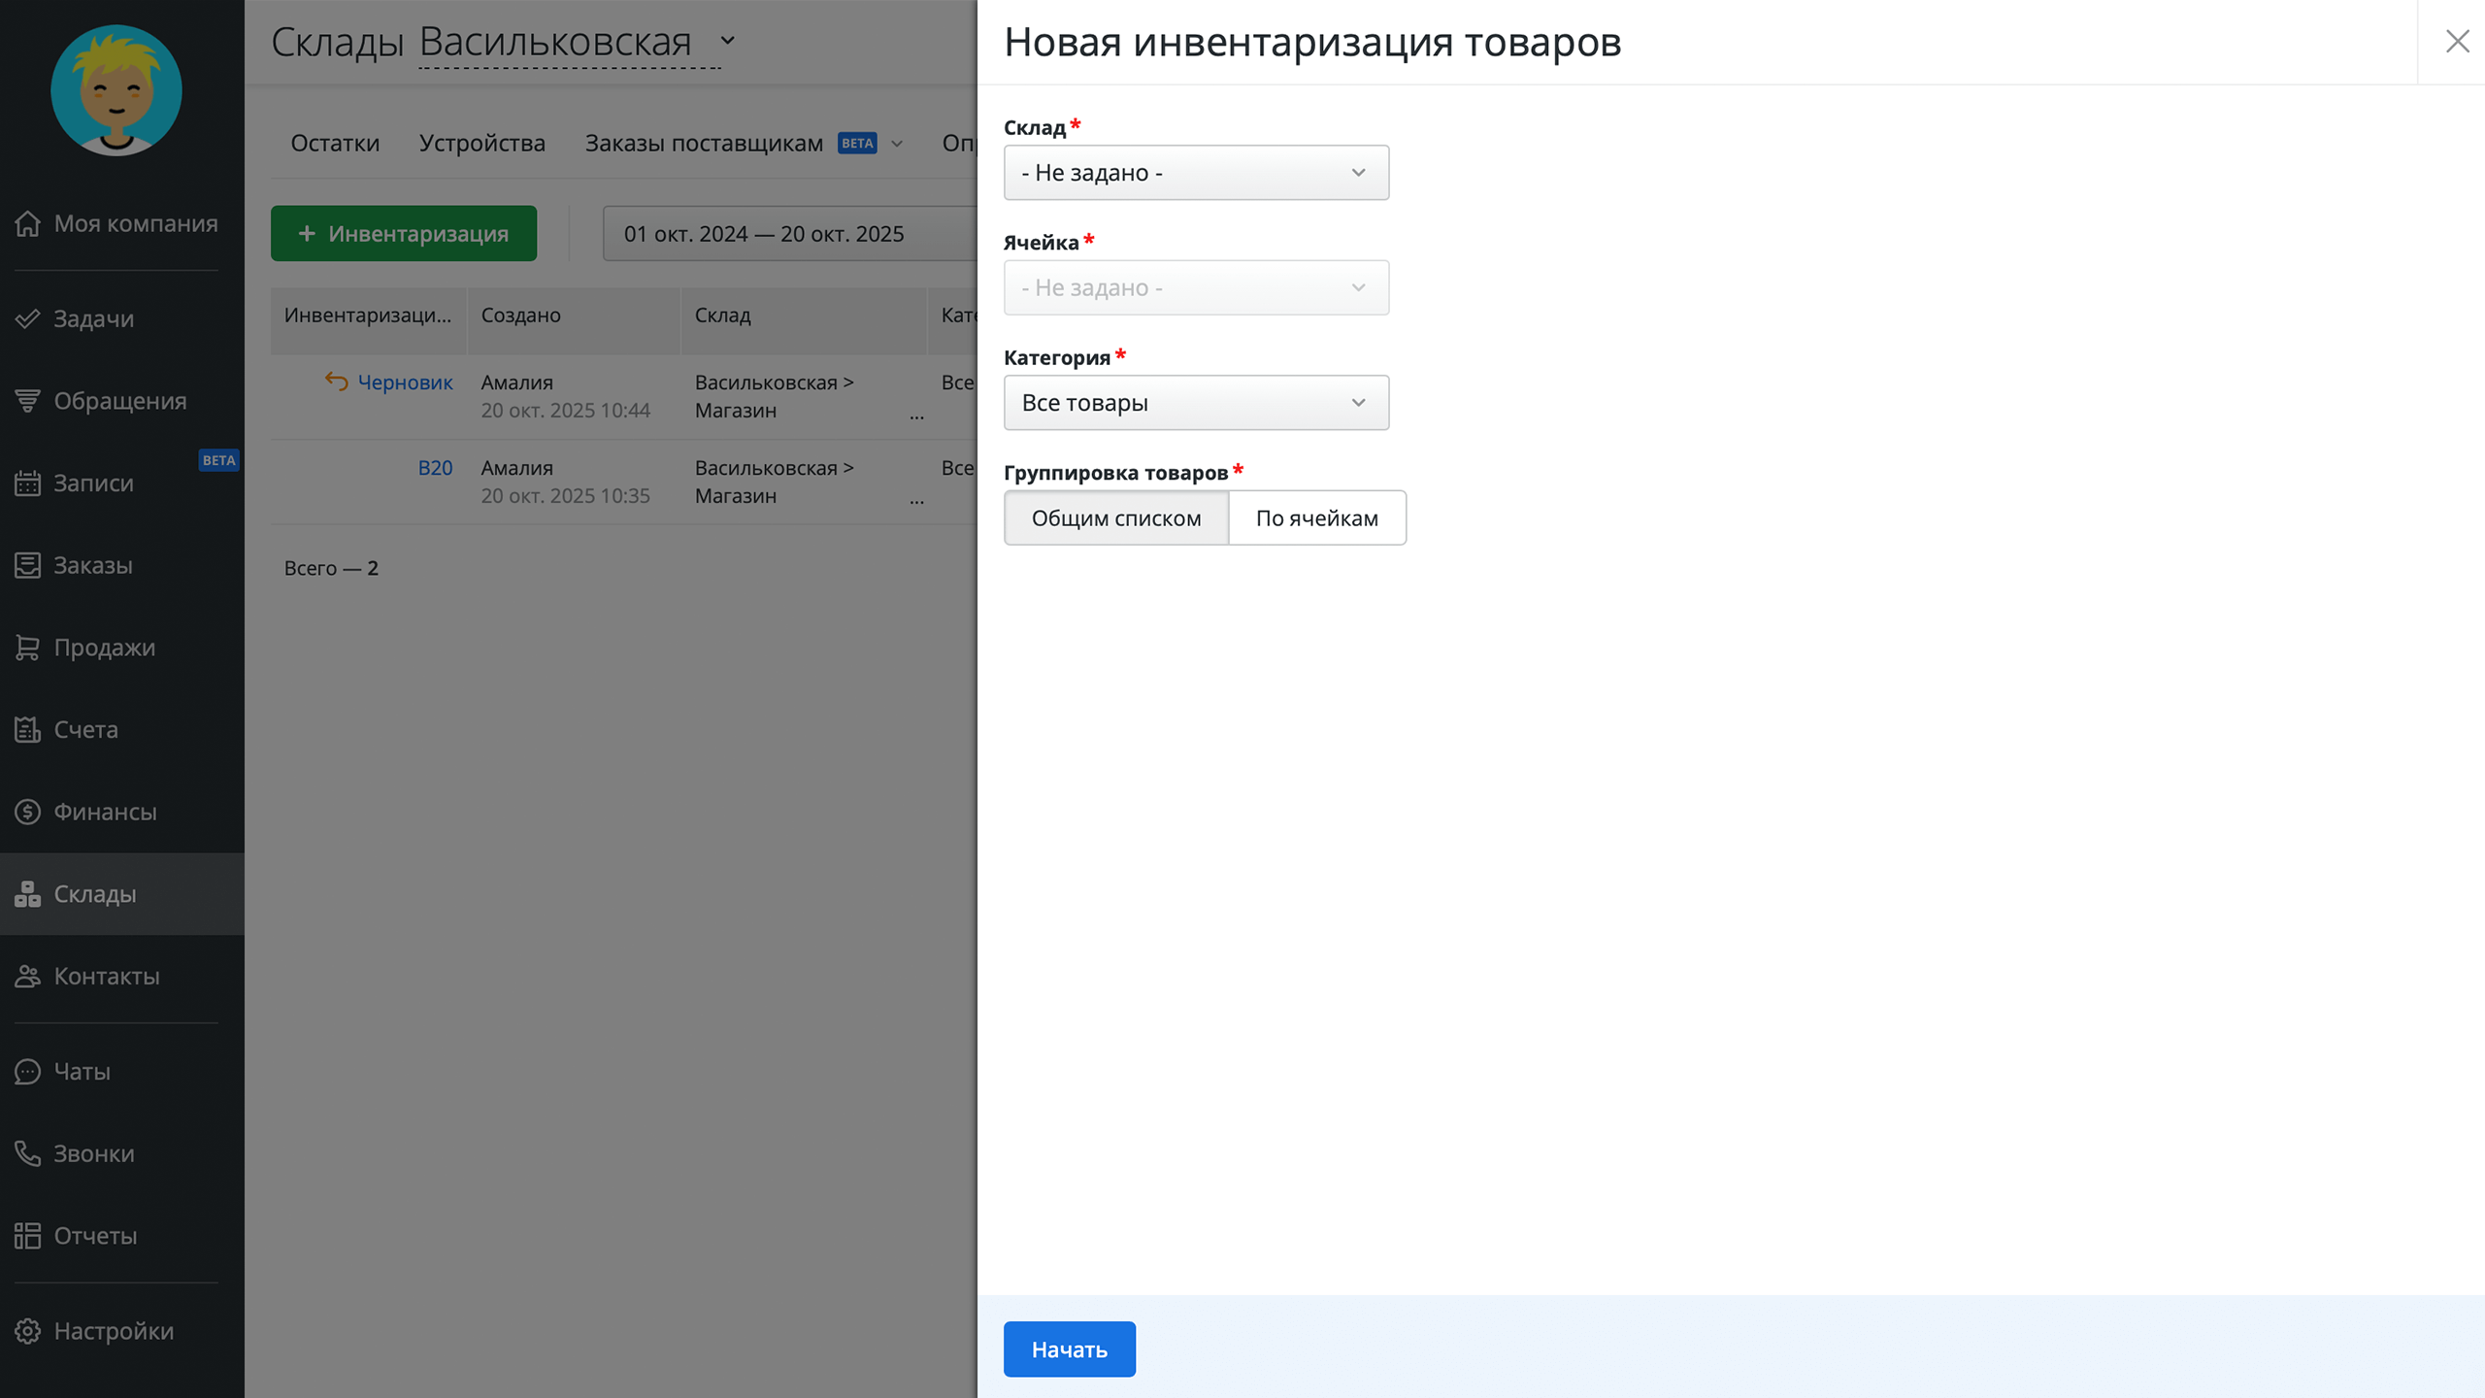Open the Категория 'Все товары' dropdown
Image resolution: width=2485 pixels, height=1398 pixels.
point(1196,403)
